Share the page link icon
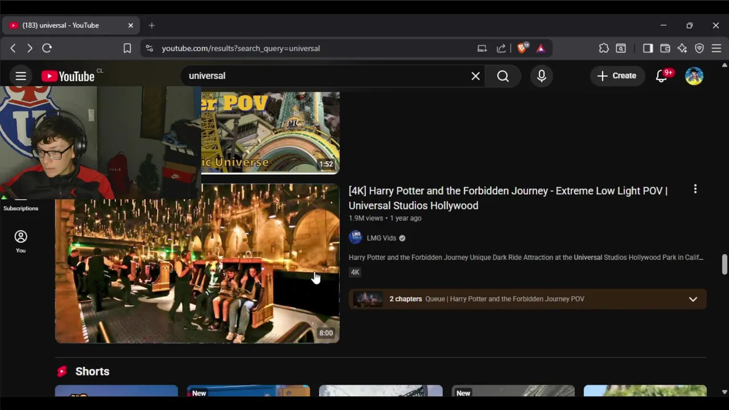Image resolution: width=729 pixels, height=410 pixels. tap(501, 48)
